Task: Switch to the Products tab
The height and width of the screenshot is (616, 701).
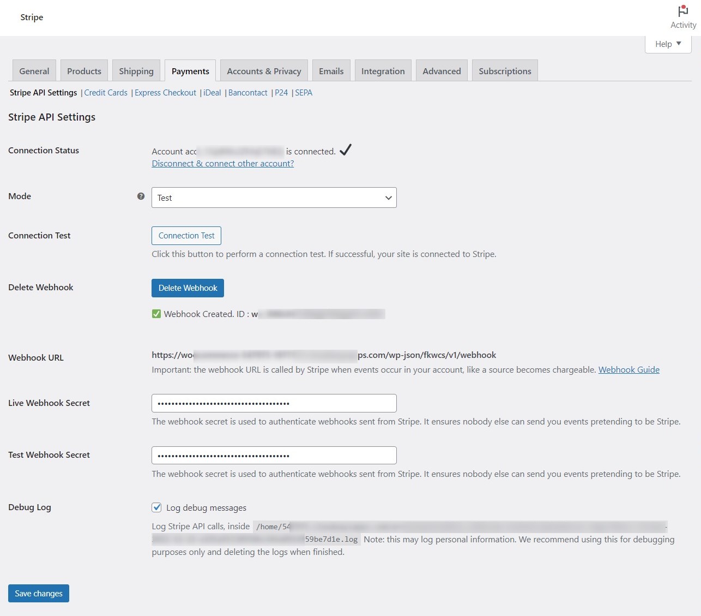Action: pyautogui.click(x=84, y=71)
